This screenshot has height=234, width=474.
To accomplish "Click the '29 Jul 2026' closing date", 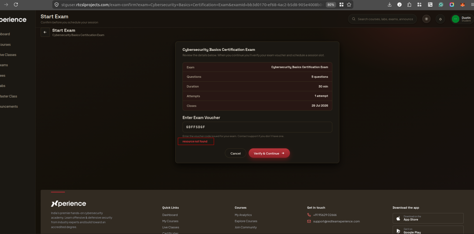I will coord(320,106).
